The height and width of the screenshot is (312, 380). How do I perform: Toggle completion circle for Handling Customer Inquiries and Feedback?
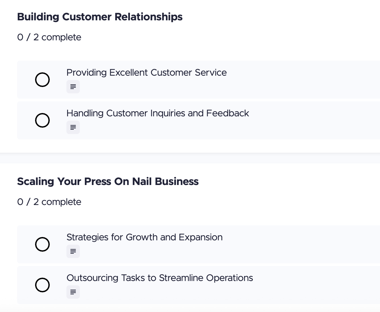(x=42, y=120)
